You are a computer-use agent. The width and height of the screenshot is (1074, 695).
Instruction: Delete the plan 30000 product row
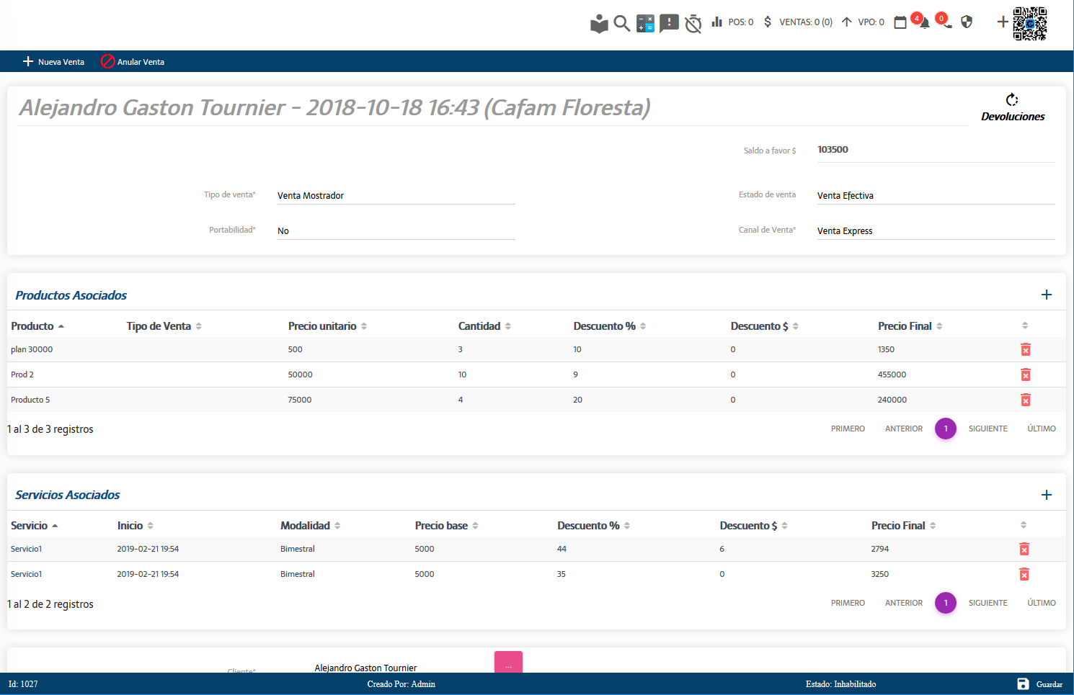click(1025, 350)
